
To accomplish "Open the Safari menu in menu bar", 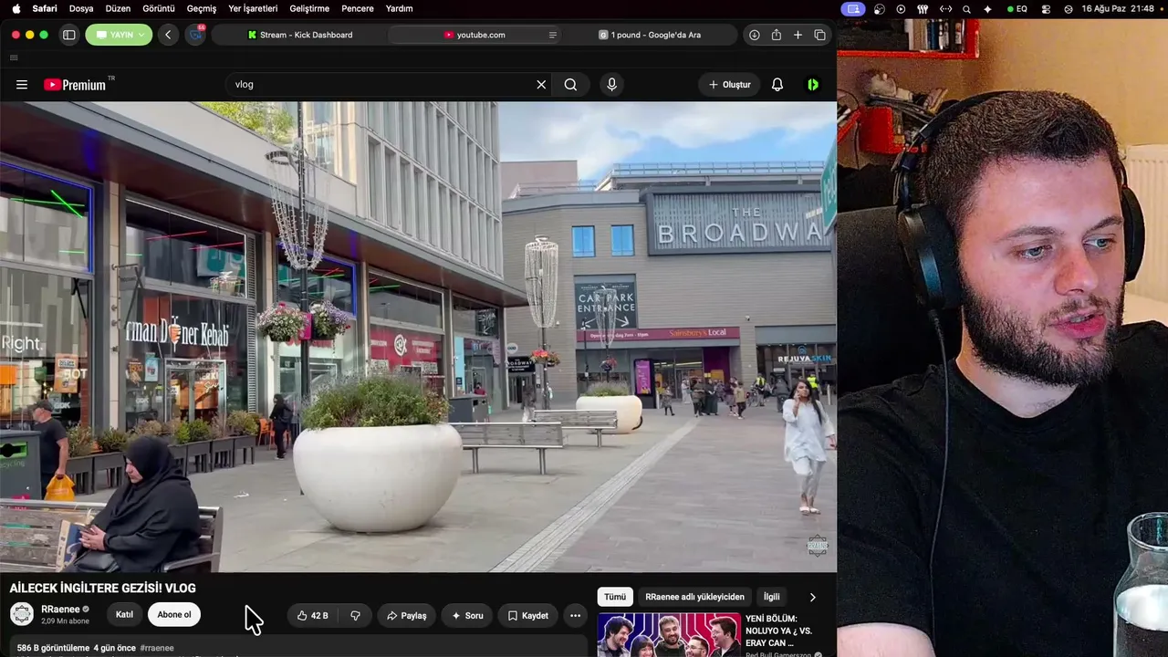I will coord(45,8).
